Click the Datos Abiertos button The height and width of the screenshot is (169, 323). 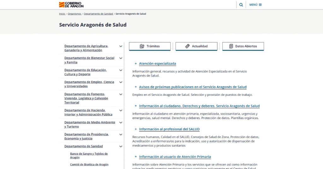pyautogui.click(x=243, y=46)
